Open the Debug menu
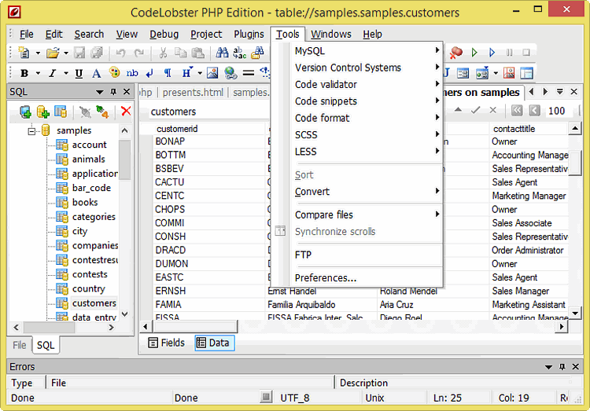 164,35
